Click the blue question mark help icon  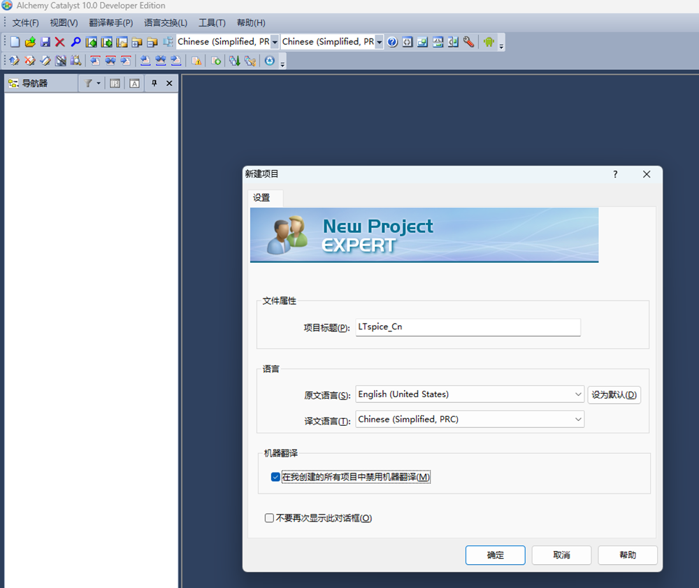[392, 42]
